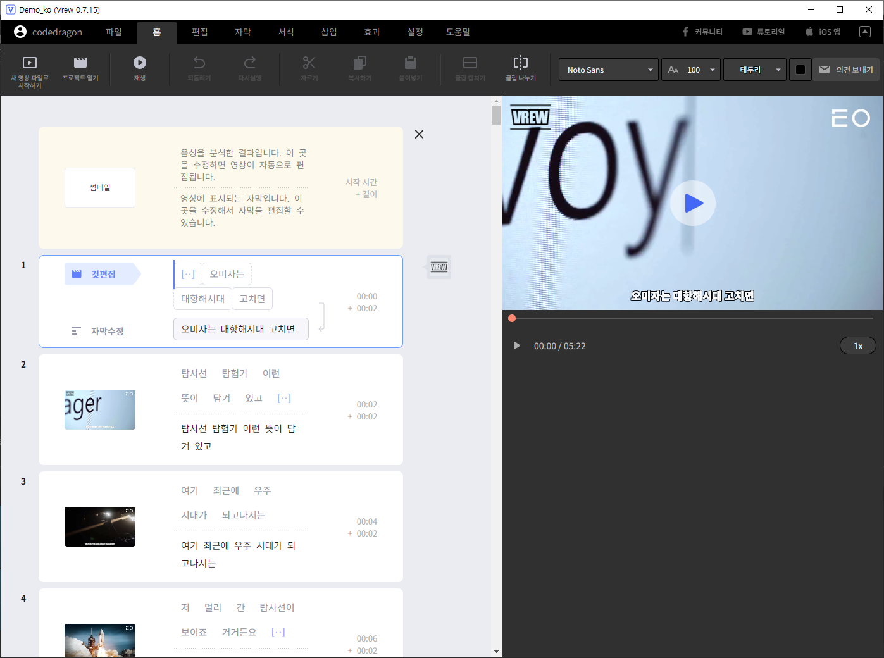Select the word 되고나서는 in clip 3

pos(244,515)
